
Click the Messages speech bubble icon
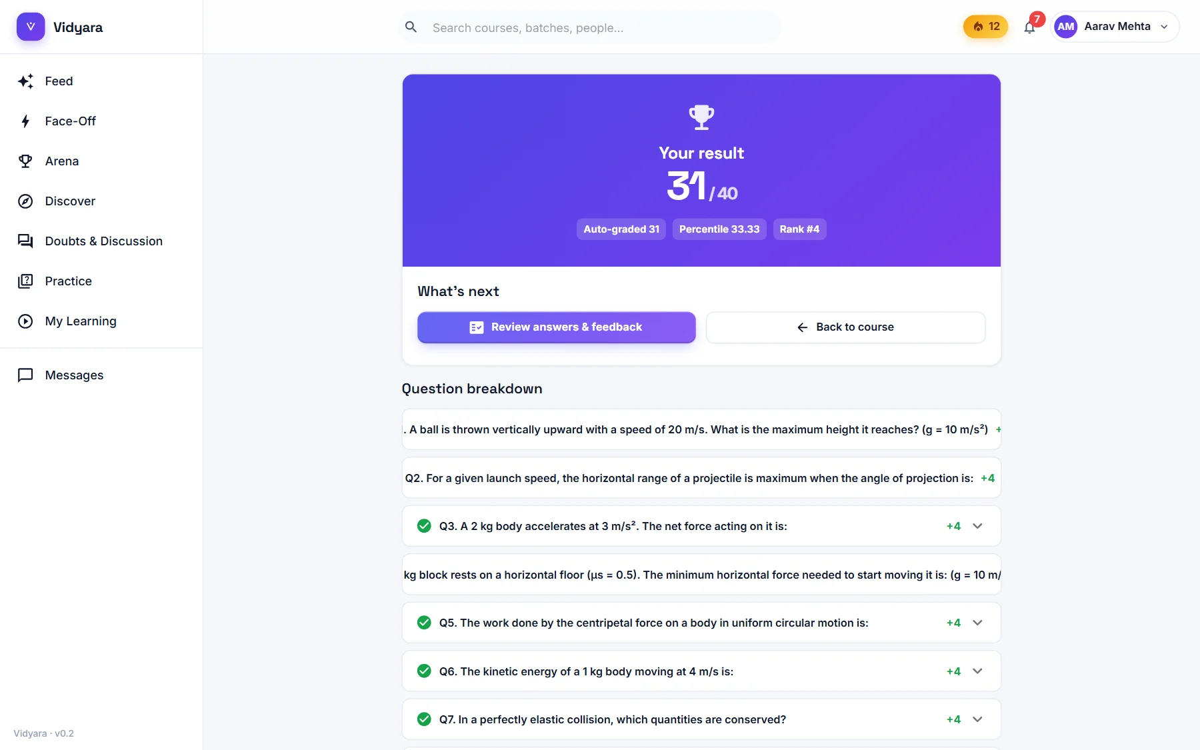coord(25,375)
